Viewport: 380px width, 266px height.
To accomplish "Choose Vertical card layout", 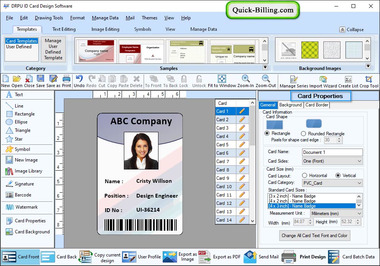I will pos(338,176).
